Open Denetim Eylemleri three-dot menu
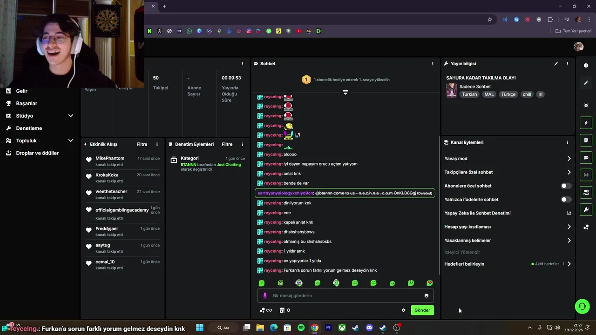 coord(242,144)
